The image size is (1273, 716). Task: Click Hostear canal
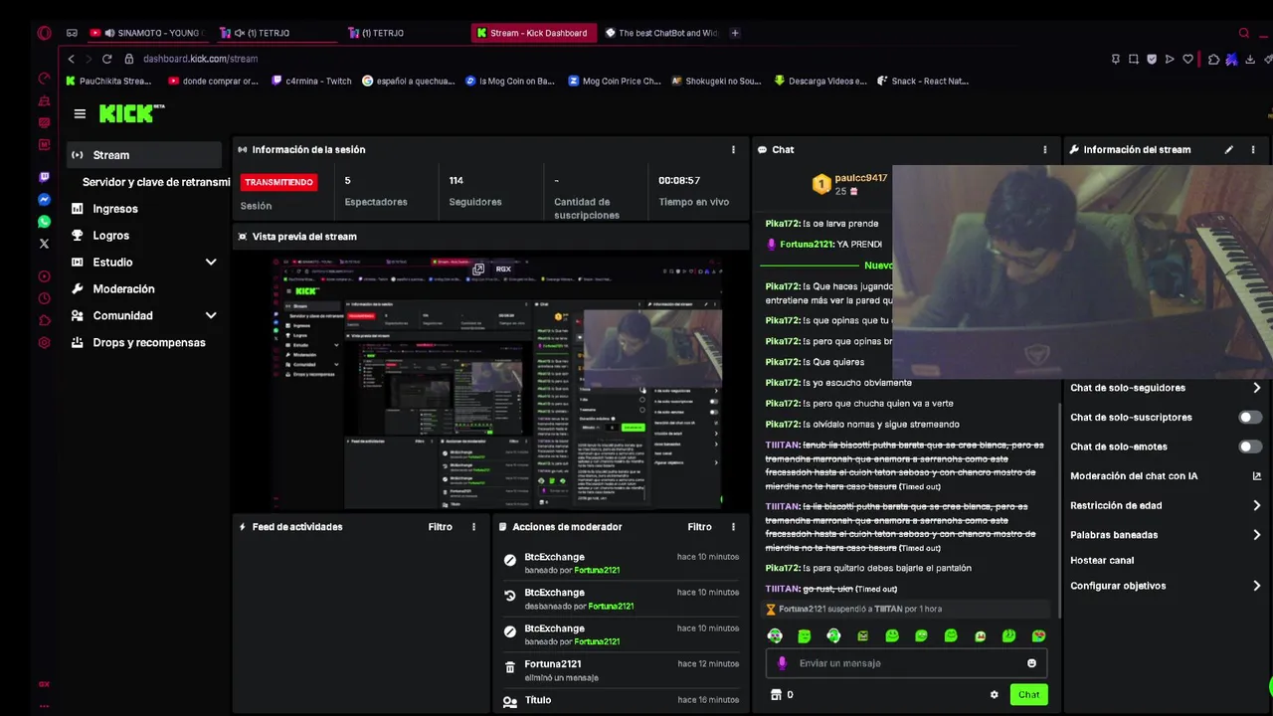(1101, 561)
